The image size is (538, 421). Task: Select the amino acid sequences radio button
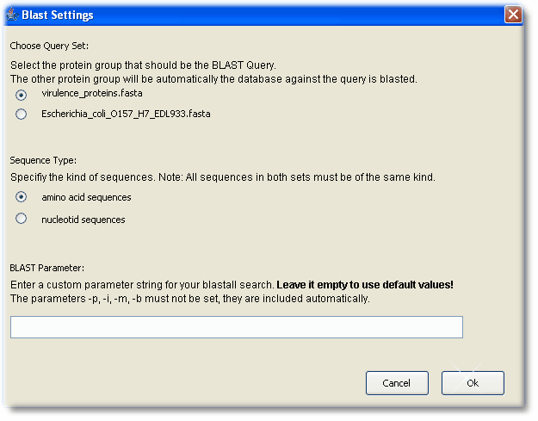tap(22, 197)
